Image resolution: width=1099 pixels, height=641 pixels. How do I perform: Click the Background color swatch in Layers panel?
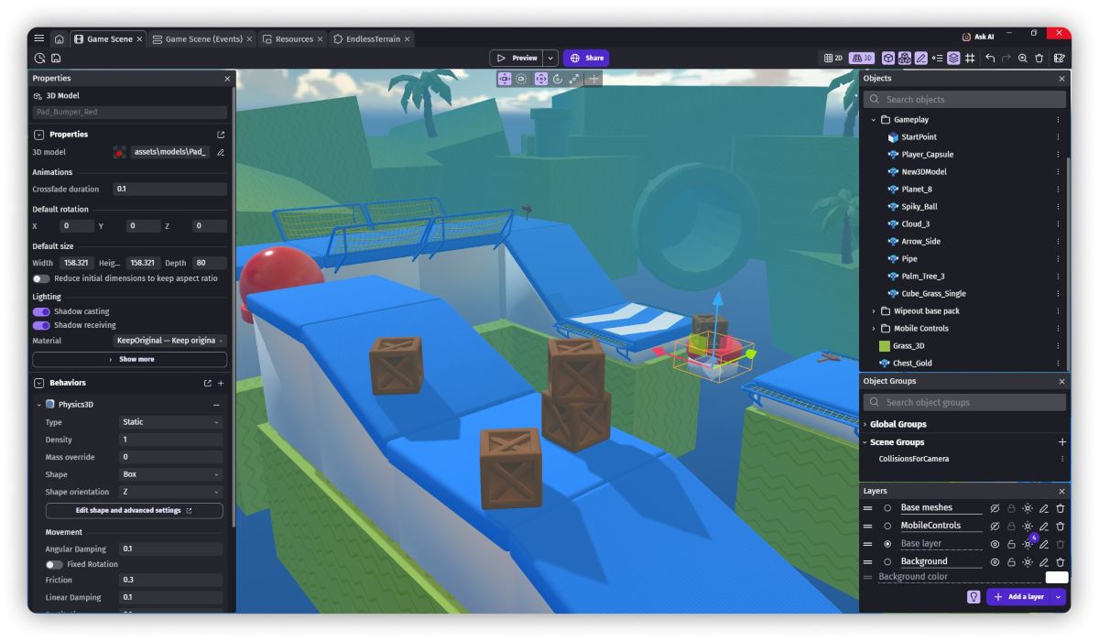1058,576
